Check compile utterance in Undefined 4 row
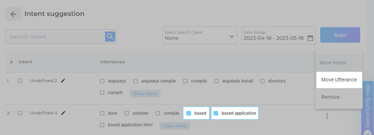 (x=158, y=113)
